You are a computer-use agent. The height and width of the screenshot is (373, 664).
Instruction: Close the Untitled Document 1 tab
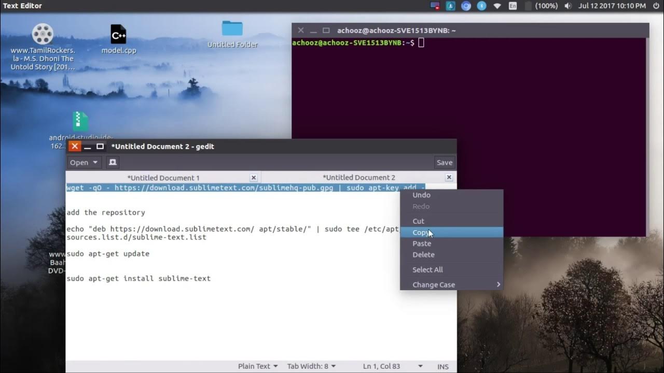pos(254,178)
